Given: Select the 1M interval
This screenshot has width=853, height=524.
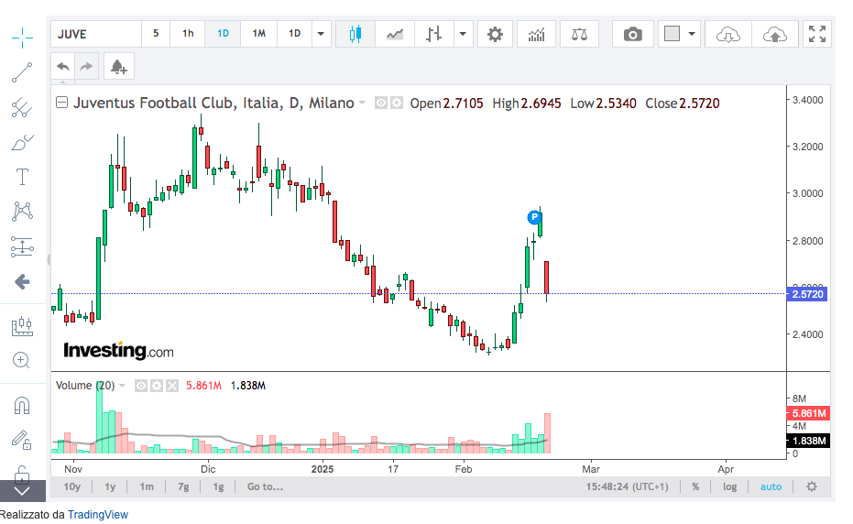Looking at the screenshot, I should pyautogui.click(x=259, y=34).
